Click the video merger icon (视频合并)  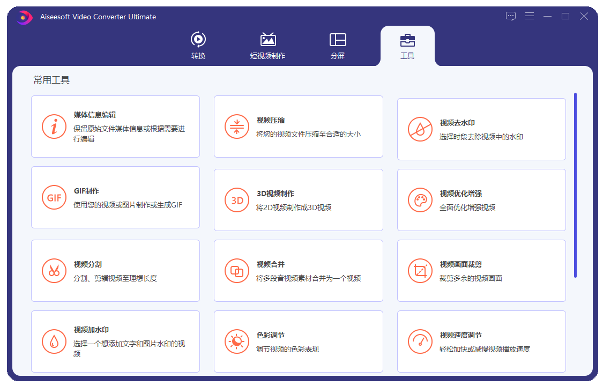[x=237, y=271]
